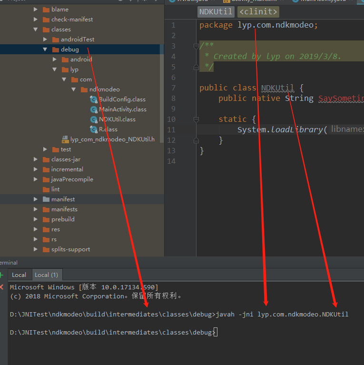Expand the splits-support folder arrow
Viewport: 364px width, 365px height.
click(x=36, y=249)
